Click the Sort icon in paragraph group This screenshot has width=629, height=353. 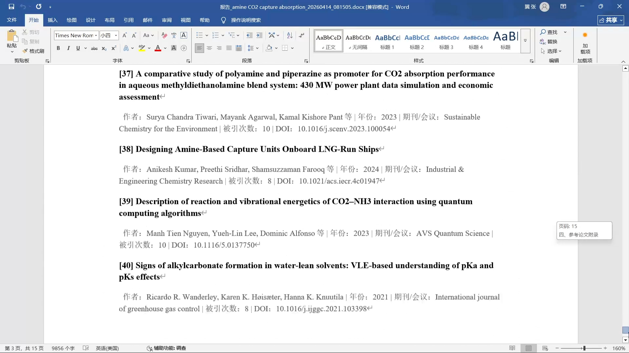290,35
